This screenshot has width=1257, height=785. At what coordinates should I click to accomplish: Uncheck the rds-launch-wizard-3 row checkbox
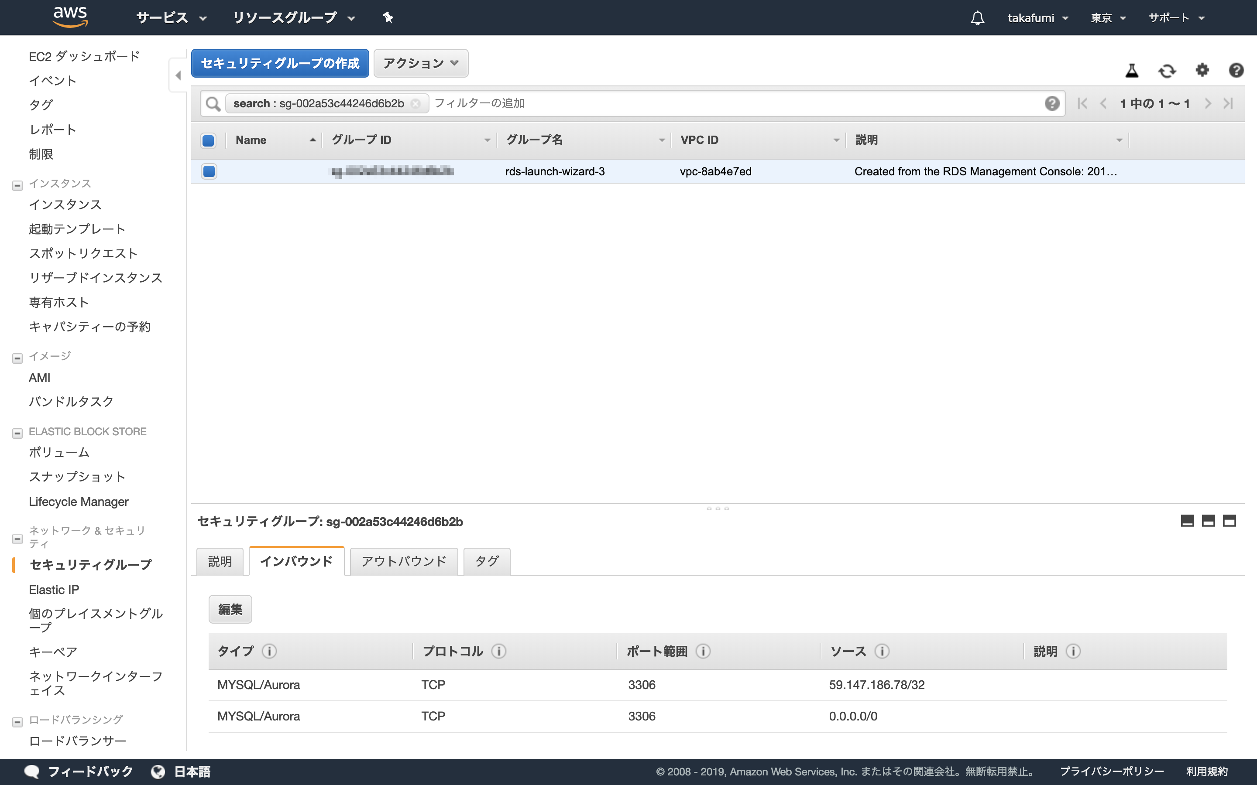[209, 171]
